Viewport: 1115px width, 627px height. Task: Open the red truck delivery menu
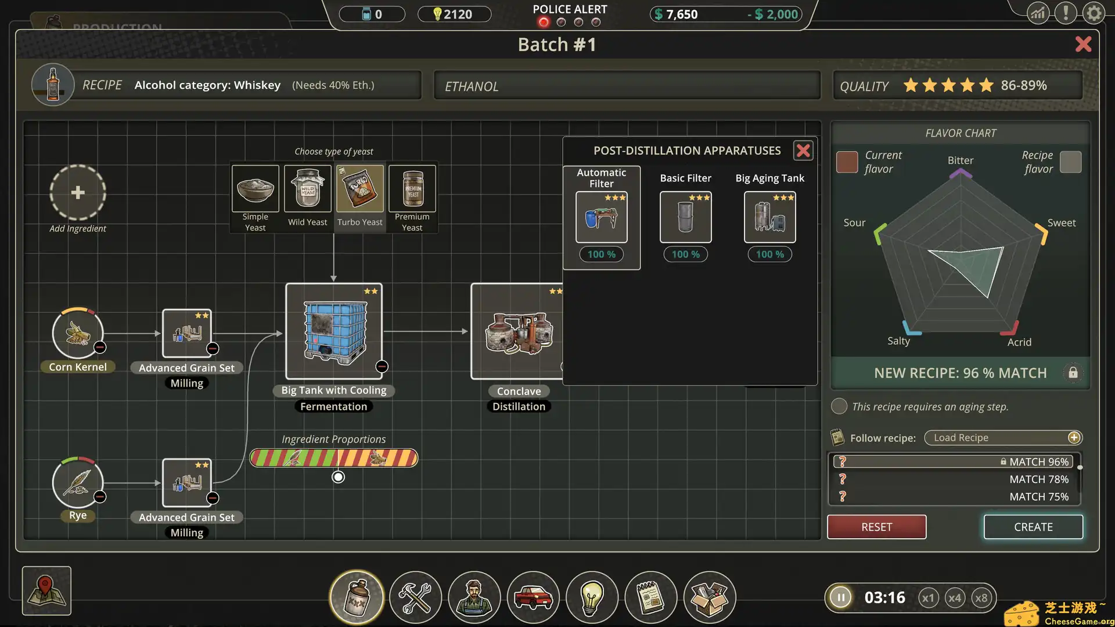coord(533,597)
